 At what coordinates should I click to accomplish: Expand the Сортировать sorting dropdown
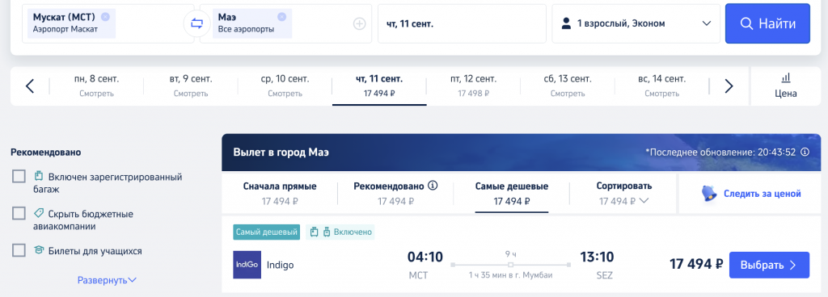point(623,193)
